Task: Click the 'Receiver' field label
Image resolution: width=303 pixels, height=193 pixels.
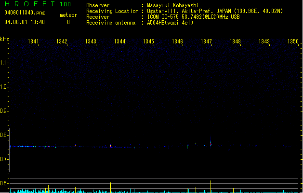Action: pyautogui.click(x=98, y=17)
